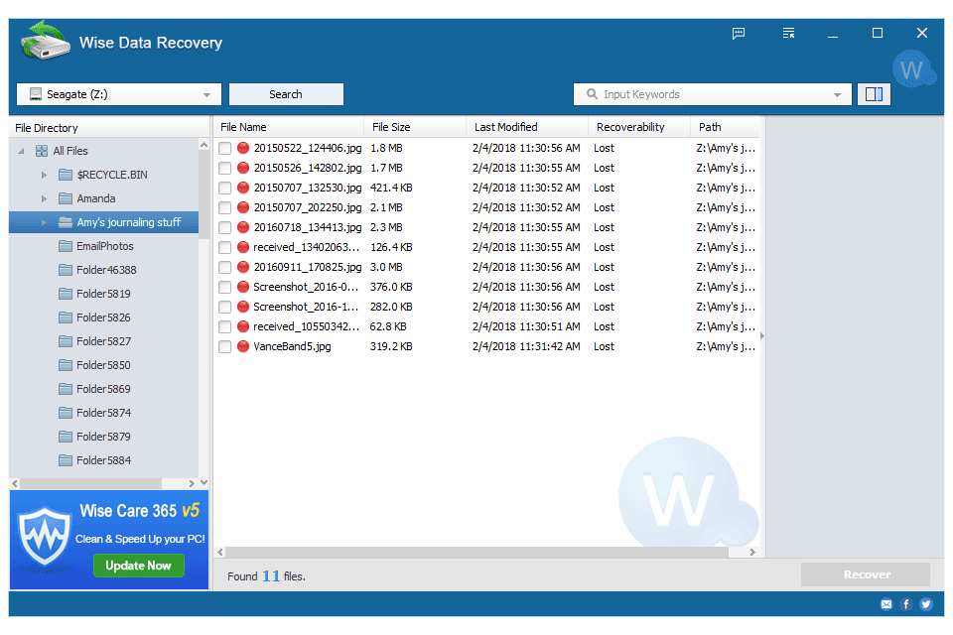Expand the Amanda folder in the tree
This screenshot has width=953, height=635.
pos(44,198)
